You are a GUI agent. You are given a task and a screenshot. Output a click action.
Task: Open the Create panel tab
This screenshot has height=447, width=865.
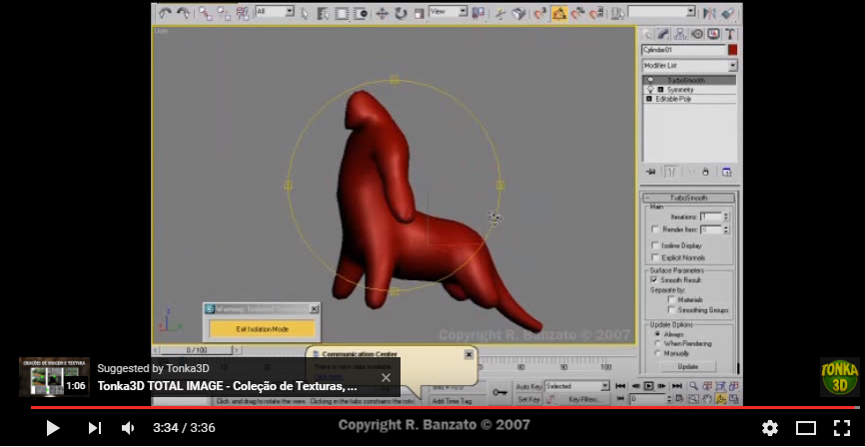coord(647,34)
